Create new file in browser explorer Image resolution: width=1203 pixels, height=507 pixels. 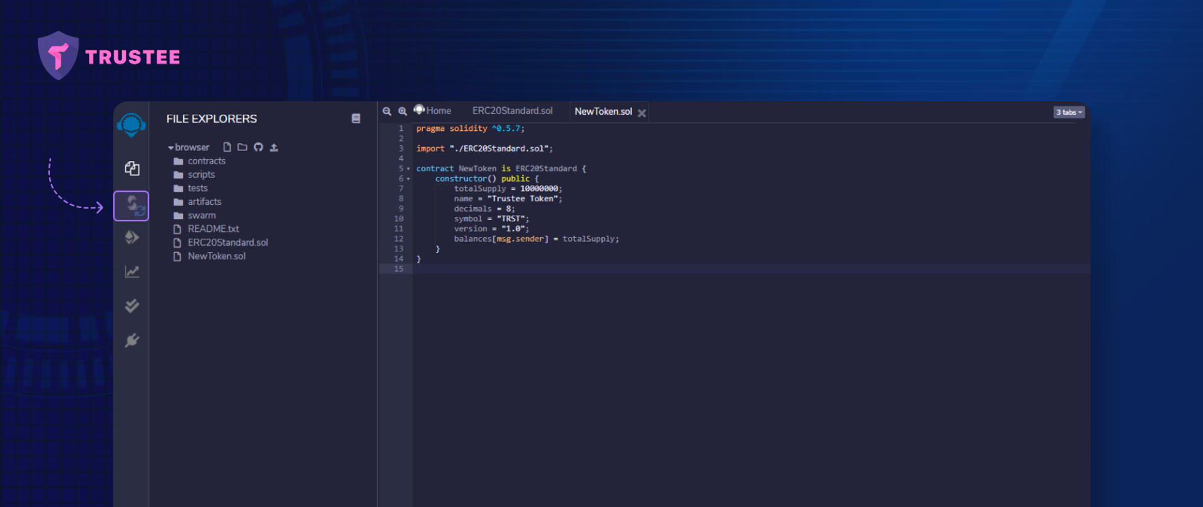[227, 147]
